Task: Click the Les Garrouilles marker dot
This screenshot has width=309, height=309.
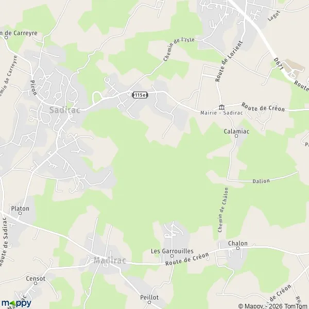Action: (172, 256)
